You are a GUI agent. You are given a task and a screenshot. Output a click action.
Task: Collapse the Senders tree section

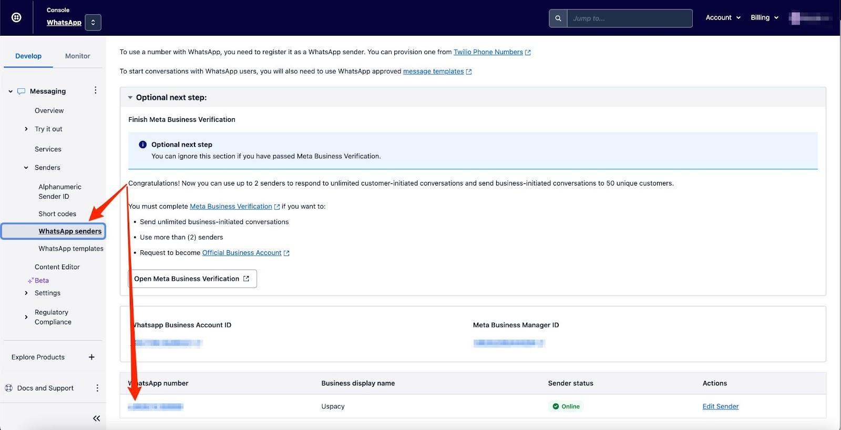[x=26, y=168]
